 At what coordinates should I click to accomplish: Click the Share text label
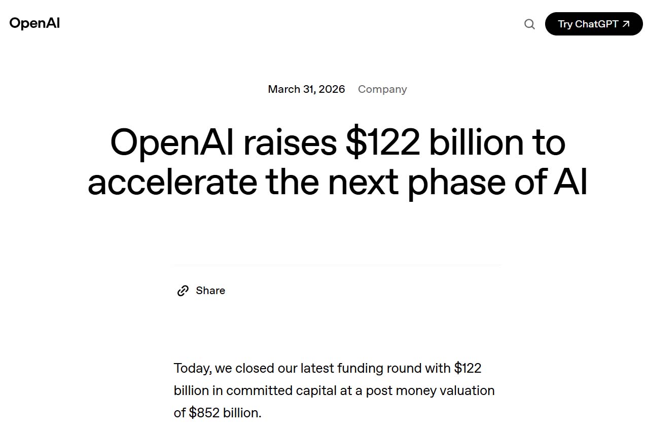(210, 291)
